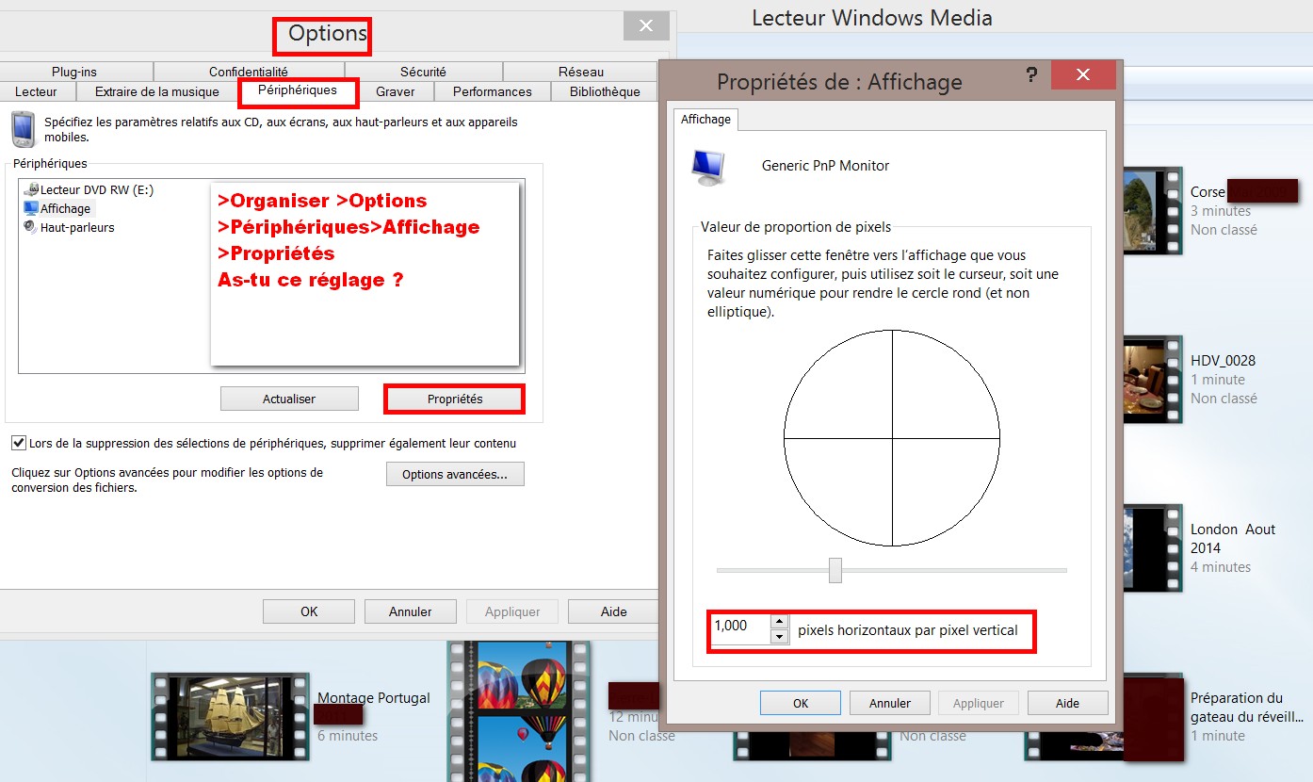The image size is (1313, 782).
Task: Switch to the Lecteur tab
Action: click(x=36, y=91)
